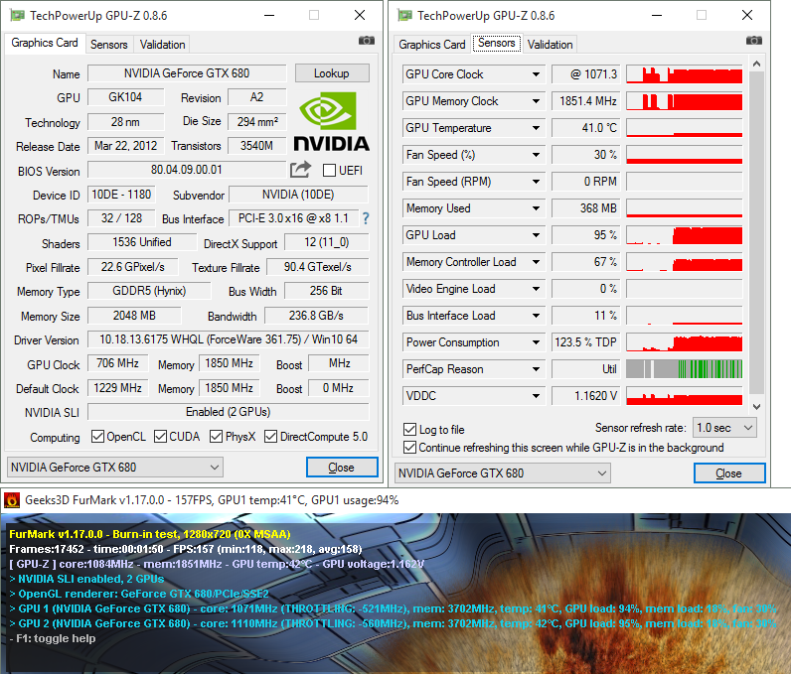Open the Memory Used sensor dropdown
Viewport: 791px width, 674px height.
536,208
